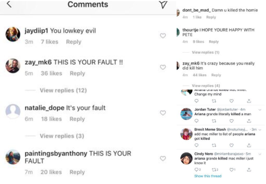The image size is (266, 184).
Task: Open dropdown chevron on Jordan Tuter's tweet
Action: 260,110
